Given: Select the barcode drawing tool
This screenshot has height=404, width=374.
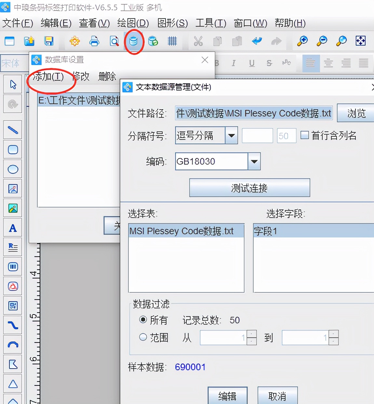Looking at the screenshot, I should [12, 266].
